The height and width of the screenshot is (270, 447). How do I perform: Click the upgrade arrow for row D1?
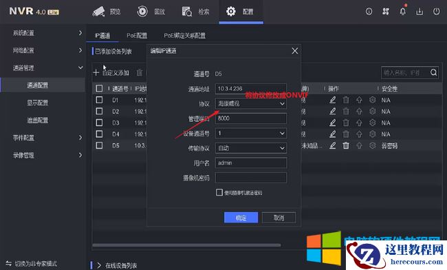[x=359, y=100]
